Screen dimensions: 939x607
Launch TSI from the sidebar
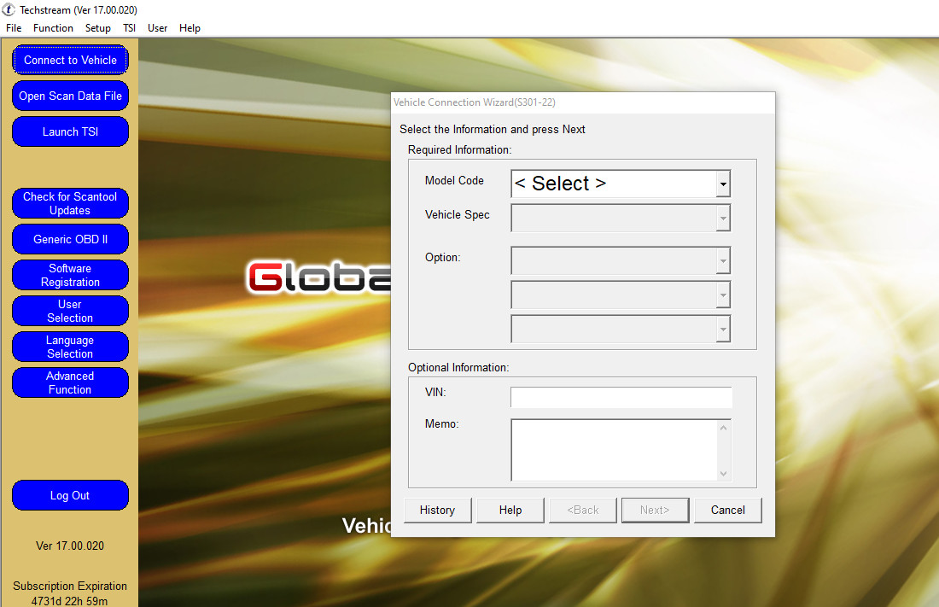[x=70, y=131]
